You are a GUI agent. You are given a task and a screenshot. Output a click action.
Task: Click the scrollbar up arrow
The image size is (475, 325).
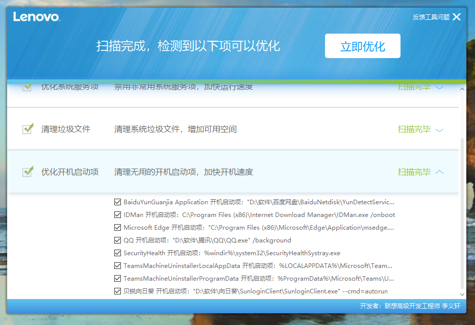(x=462, y=89)
